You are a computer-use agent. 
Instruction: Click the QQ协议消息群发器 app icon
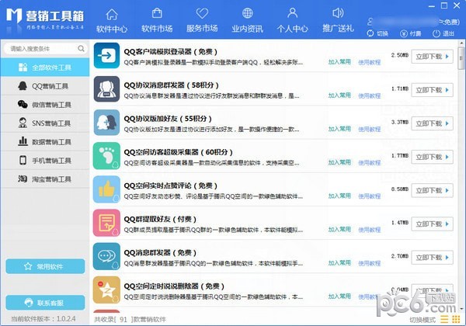coord(106,89)
